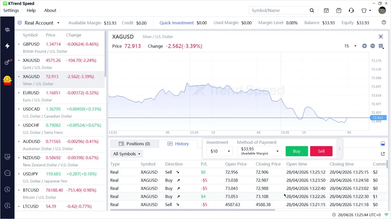Expand the chart to fullscreen

coord(381,37)
